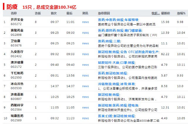This screenshot has height=124, width=188.
Task: Click the 资讯 column header
Action: point(85,13)
